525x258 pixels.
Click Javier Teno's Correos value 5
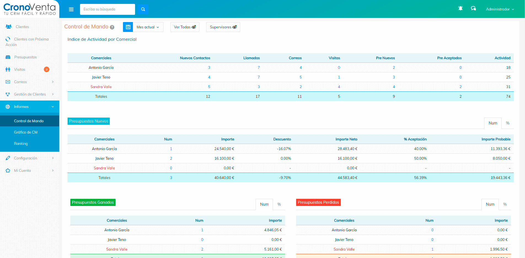pyautogui.click(x=301, y=77)
